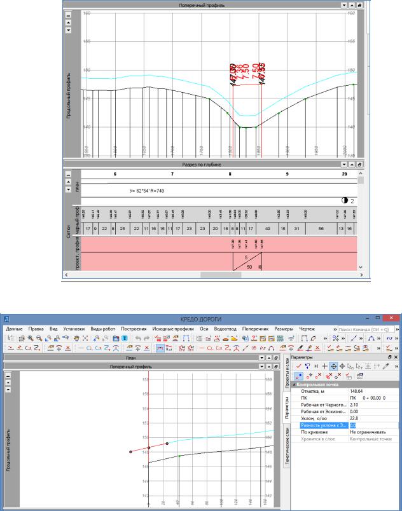The image size is (402, 511).
Task: Click the delete control point icon with red X
Action: (x=318, y=376)
